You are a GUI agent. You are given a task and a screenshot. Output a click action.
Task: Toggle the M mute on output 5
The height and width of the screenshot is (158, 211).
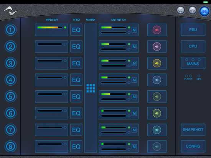(134, 96)
